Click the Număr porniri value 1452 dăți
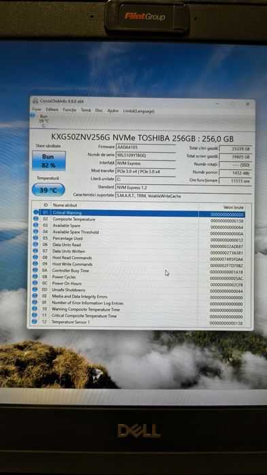The height and width of the screenshot is (475, 267). click(235, 173)
